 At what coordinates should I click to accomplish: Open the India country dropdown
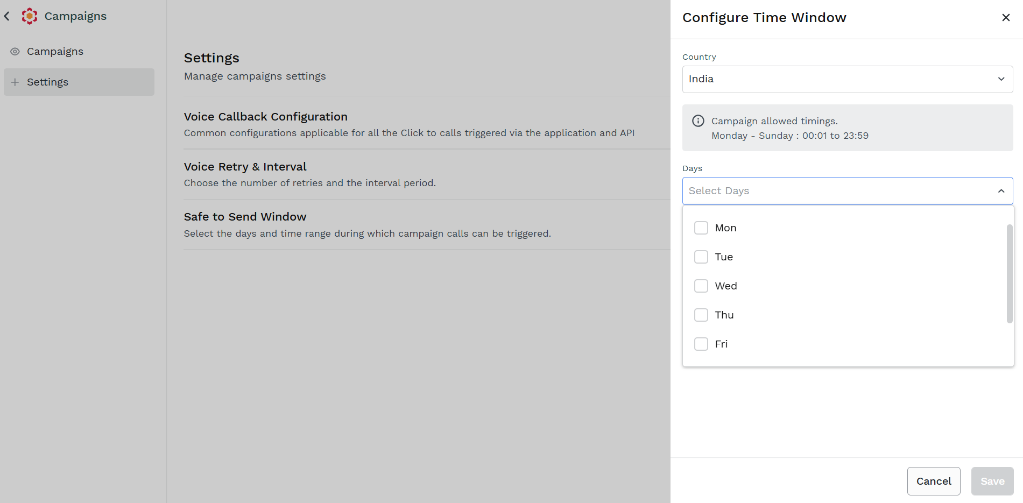(x=848, y=79)
